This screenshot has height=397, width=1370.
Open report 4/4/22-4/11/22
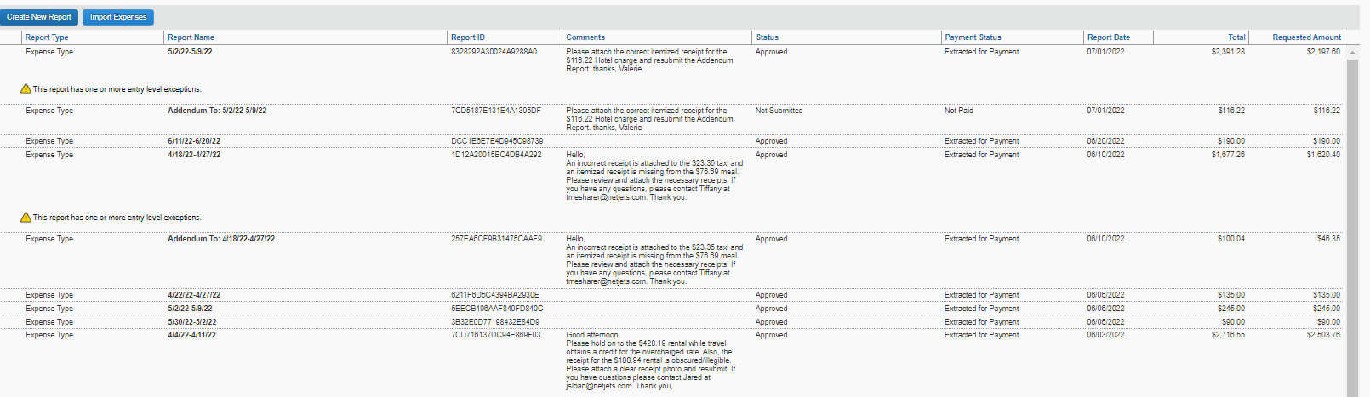[191, 335]
